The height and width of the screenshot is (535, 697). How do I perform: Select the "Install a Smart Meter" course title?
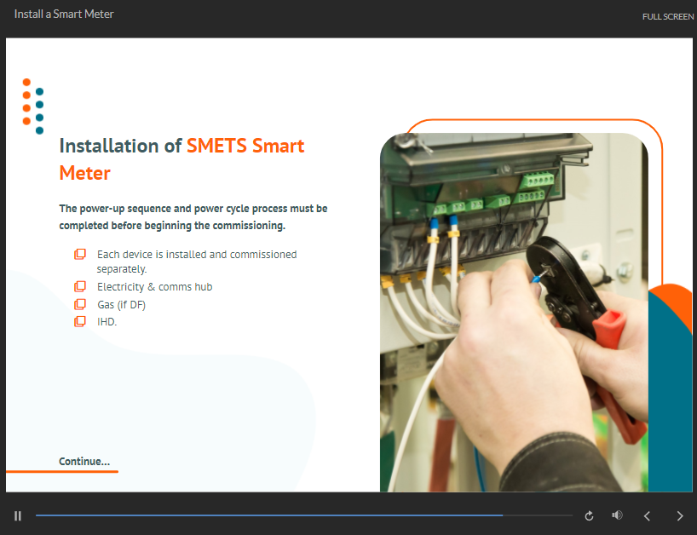(x=64, y=14)
